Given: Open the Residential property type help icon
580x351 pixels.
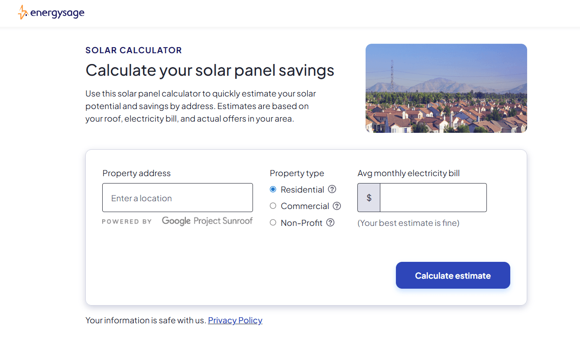Looking at the screenshot, I should pos(332,189).
